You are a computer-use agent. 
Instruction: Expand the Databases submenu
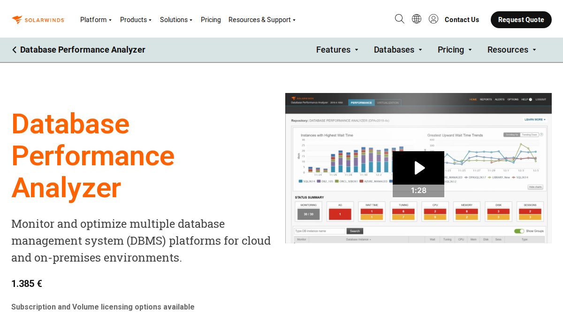[398, 50]
